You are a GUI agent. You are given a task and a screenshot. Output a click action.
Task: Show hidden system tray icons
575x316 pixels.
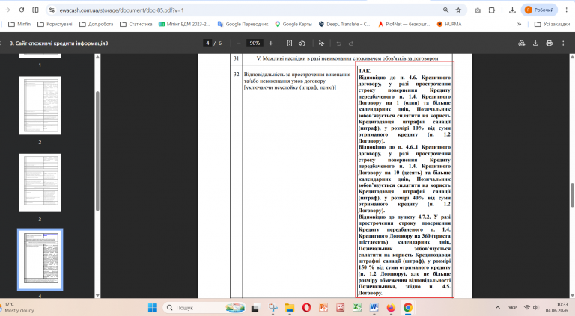498,308
